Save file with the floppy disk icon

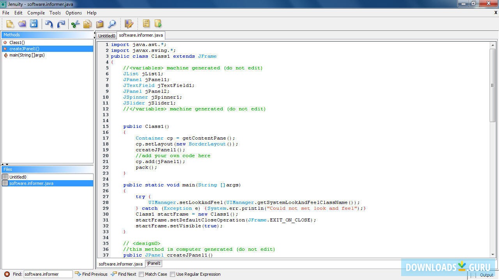(x=34, y=24)
